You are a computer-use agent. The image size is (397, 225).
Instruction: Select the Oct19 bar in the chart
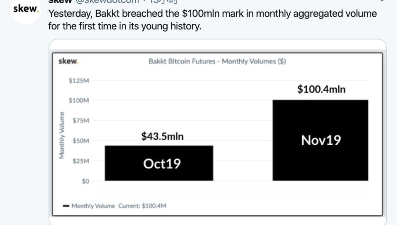click(x=159, y=163)
